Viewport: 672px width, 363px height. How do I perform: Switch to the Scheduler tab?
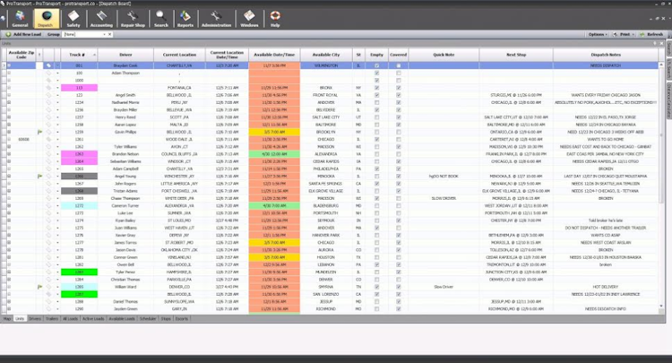coord(148,319)
